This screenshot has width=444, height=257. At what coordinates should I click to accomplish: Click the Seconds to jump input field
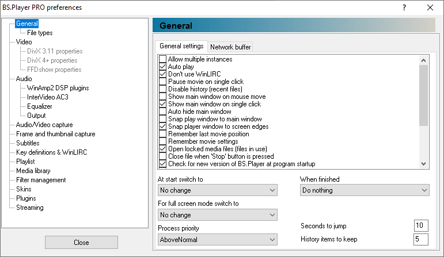(x=421, y=225)
